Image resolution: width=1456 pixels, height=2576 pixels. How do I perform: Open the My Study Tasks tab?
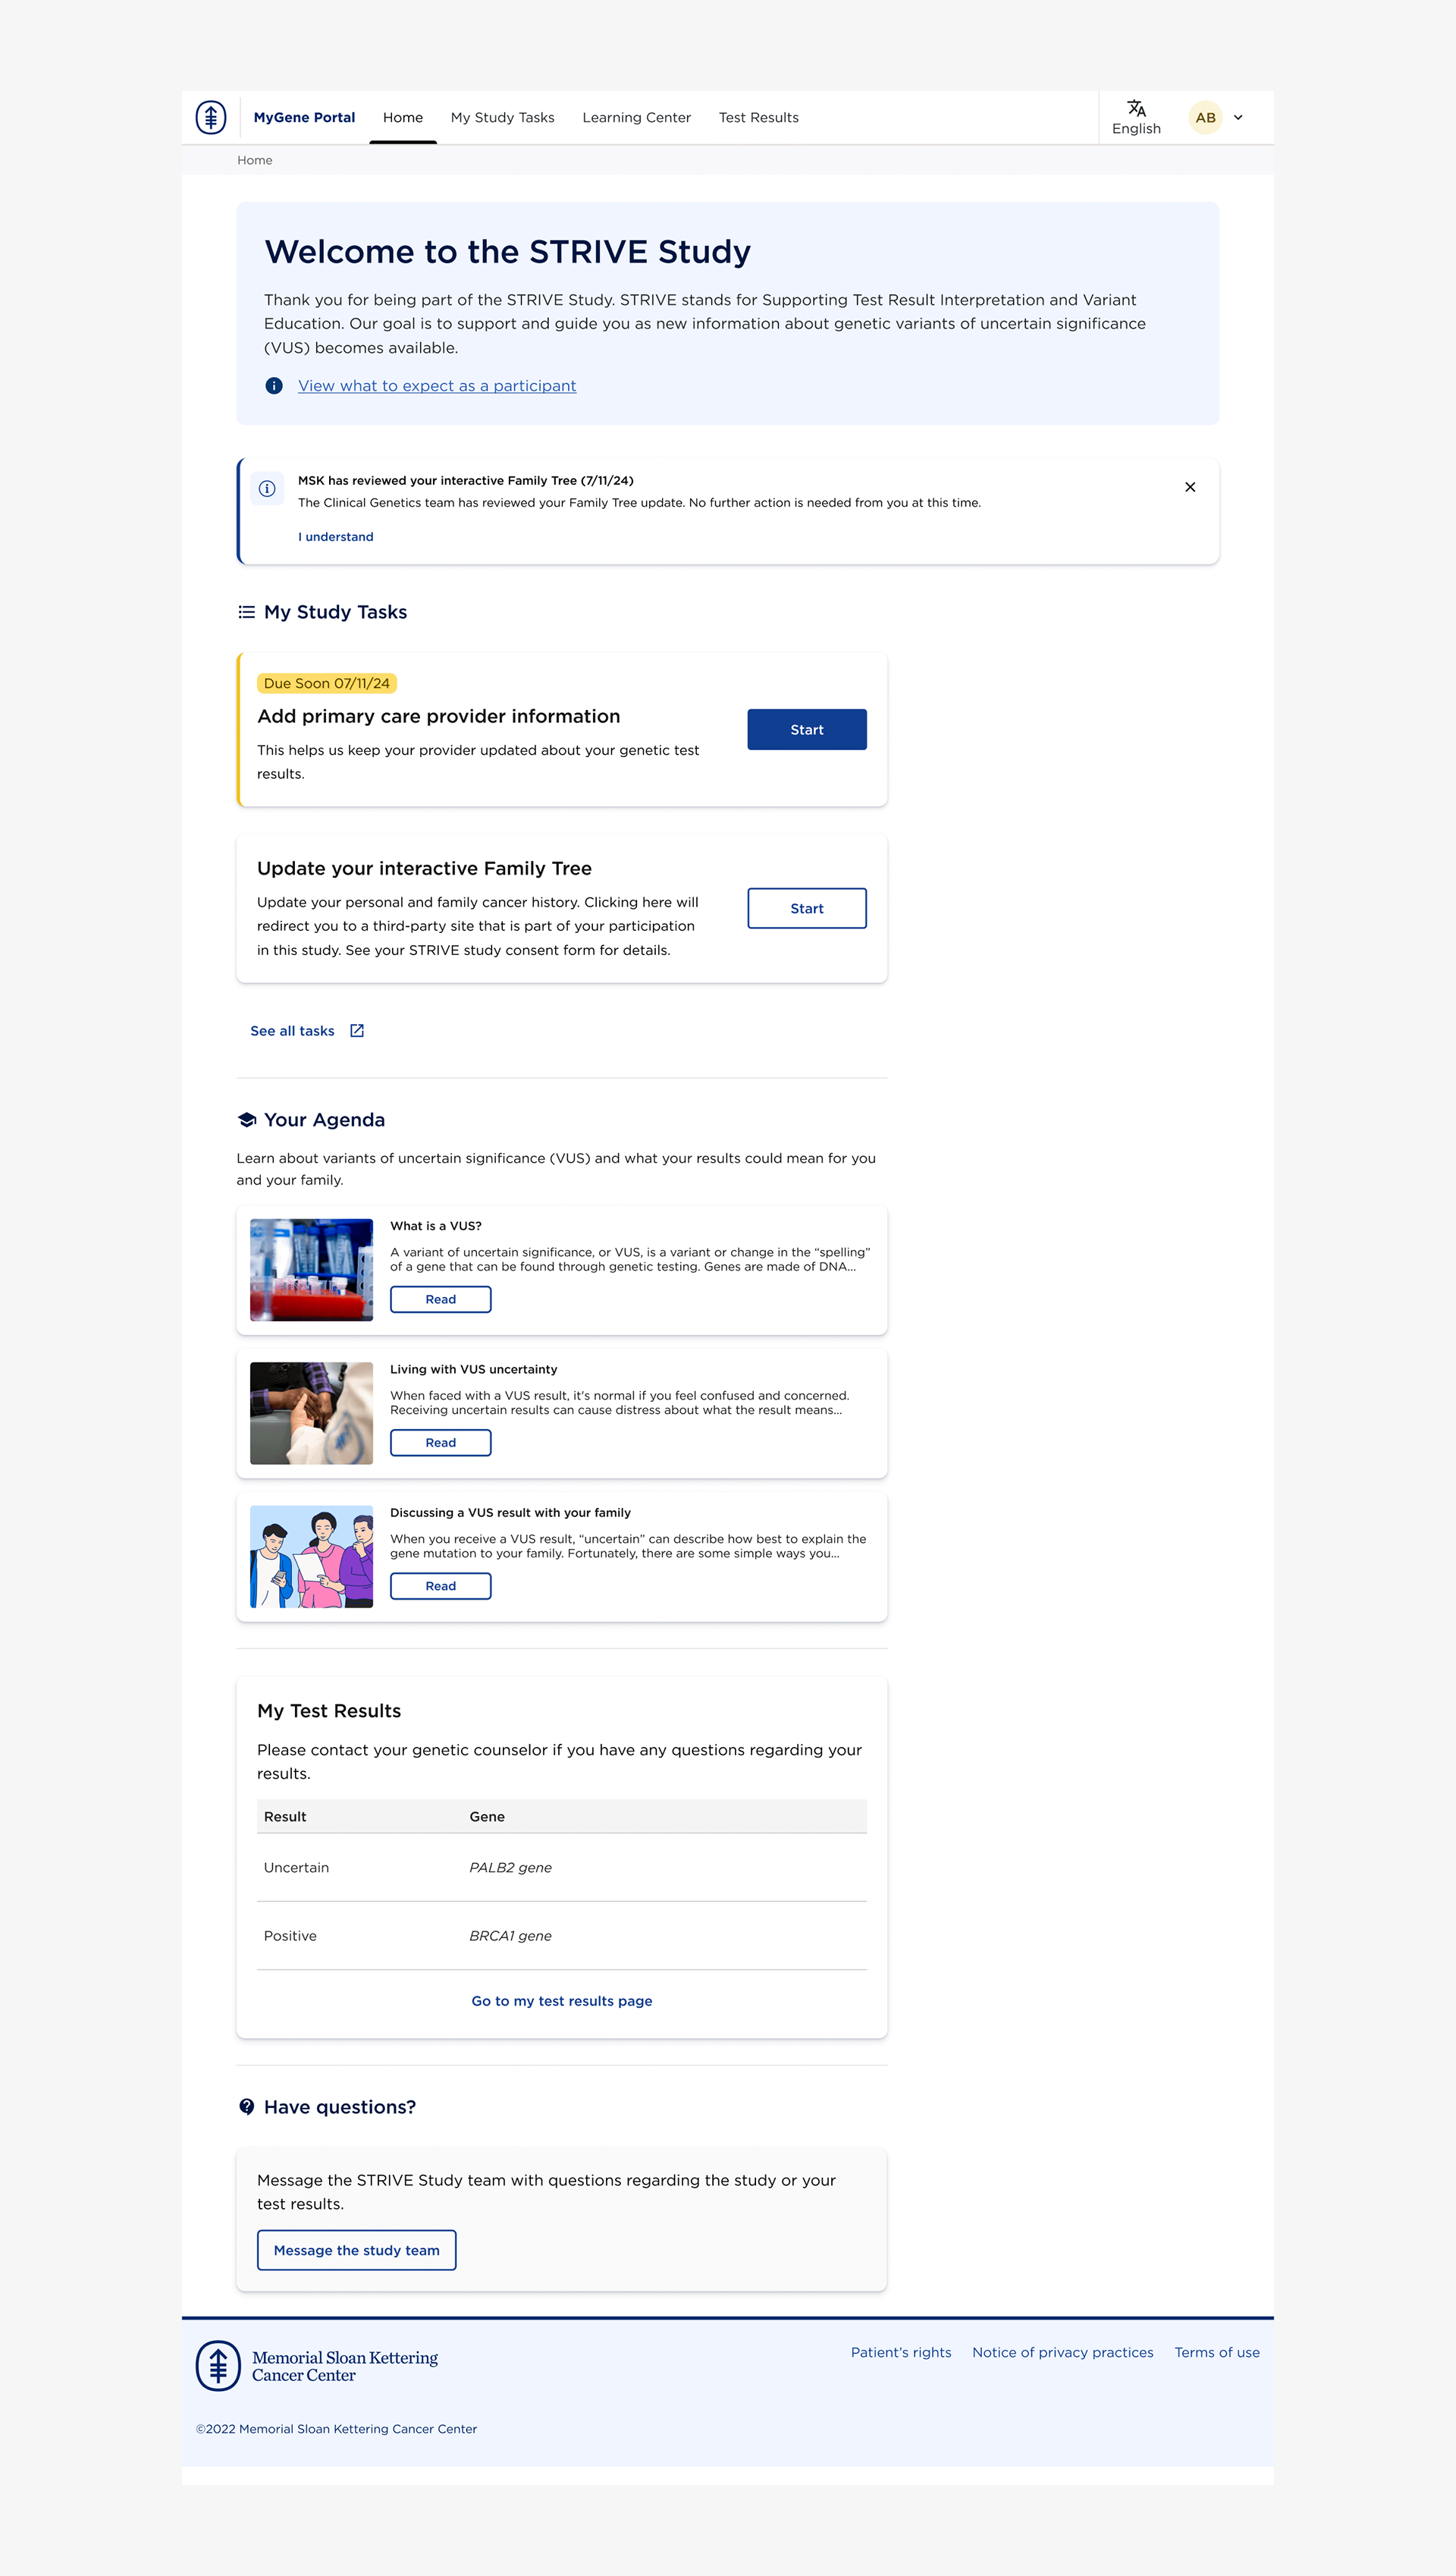click(x=502, y=117)
